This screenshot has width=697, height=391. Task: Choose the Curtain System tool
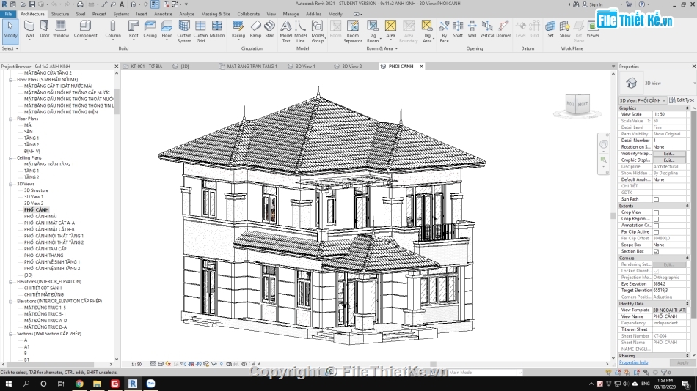(184, 31)
